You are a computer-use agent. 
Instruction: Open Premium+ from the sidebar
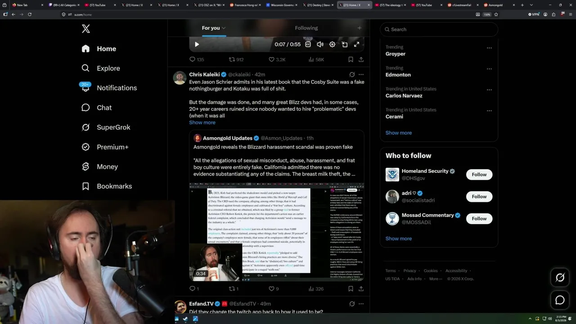click(x=105, y=147)
